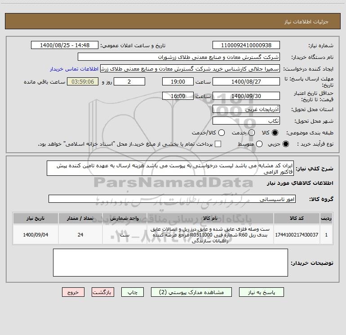Click the quantity cell showing 24
The image size is (346, 335).
(80, 235)
